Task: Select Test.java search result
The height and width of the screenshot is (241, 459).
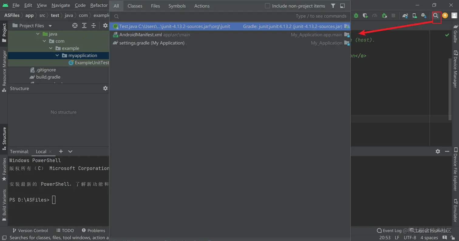Action: click(x=230, y=26)
